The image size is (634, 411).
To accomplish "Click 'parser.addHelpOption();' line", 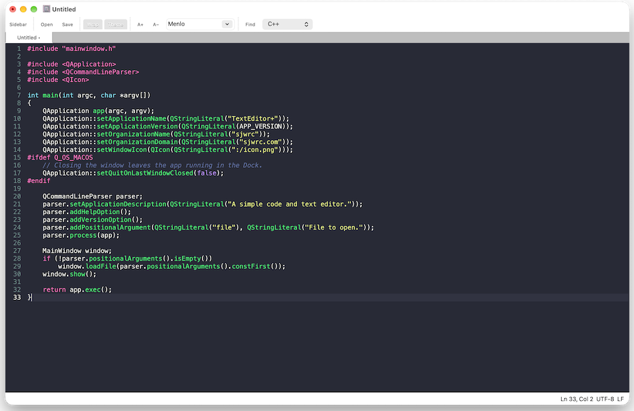I will [87, 212].
